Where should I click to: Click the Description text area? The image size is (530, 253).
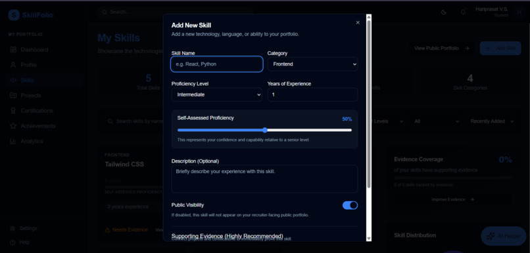point(264,179)
